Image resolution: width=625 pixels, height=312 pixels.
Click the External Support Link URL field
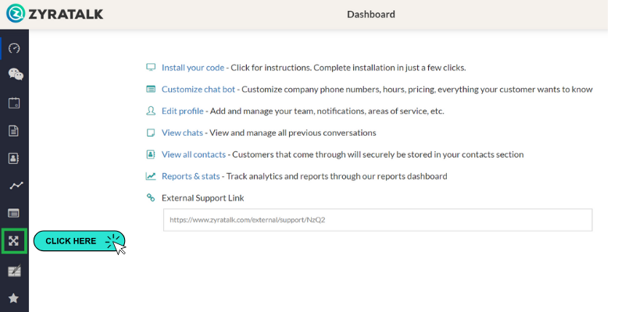tap(377, 220)
